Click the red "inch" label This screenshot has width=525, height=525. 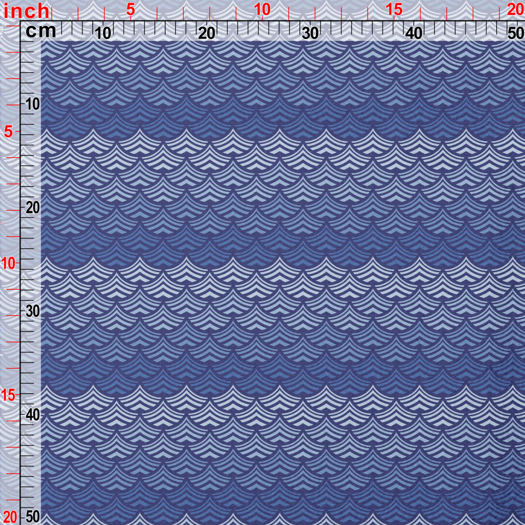27,10
